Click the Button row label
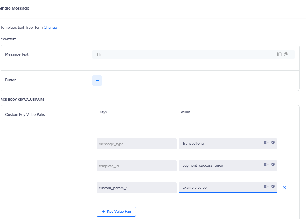The image size is (306, 219). point(11,80)
